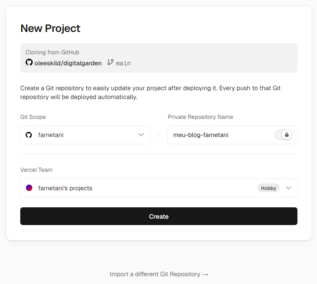Click the GitHub logo beside oleeskild/digitalgarden
Viewport: 317px width, 284px height.
(29, 62)
